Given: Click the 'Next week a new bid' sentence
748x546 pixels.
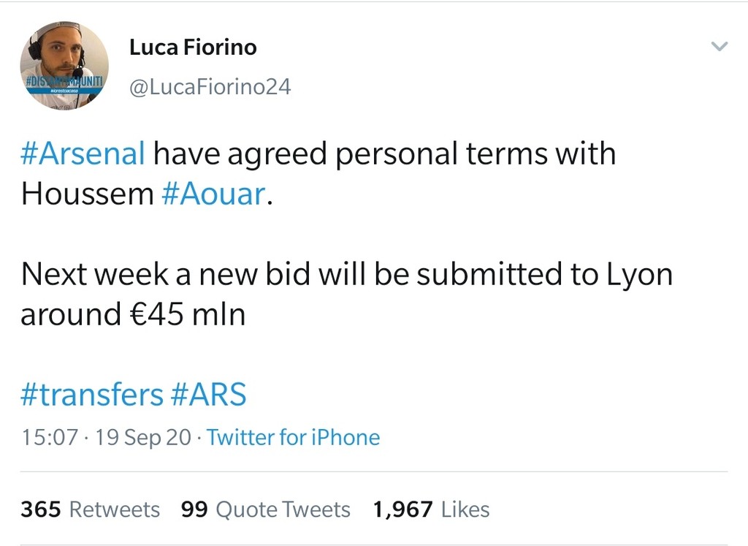Looking at the screenshot, I should click(190, 274).
